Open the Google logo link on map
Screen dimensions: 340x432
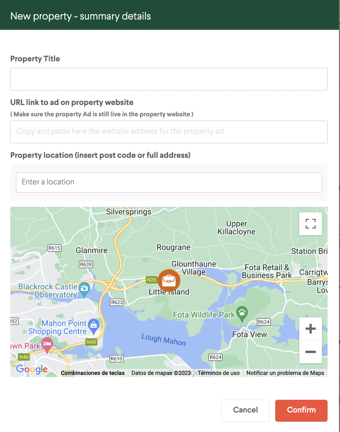point(32,369)
